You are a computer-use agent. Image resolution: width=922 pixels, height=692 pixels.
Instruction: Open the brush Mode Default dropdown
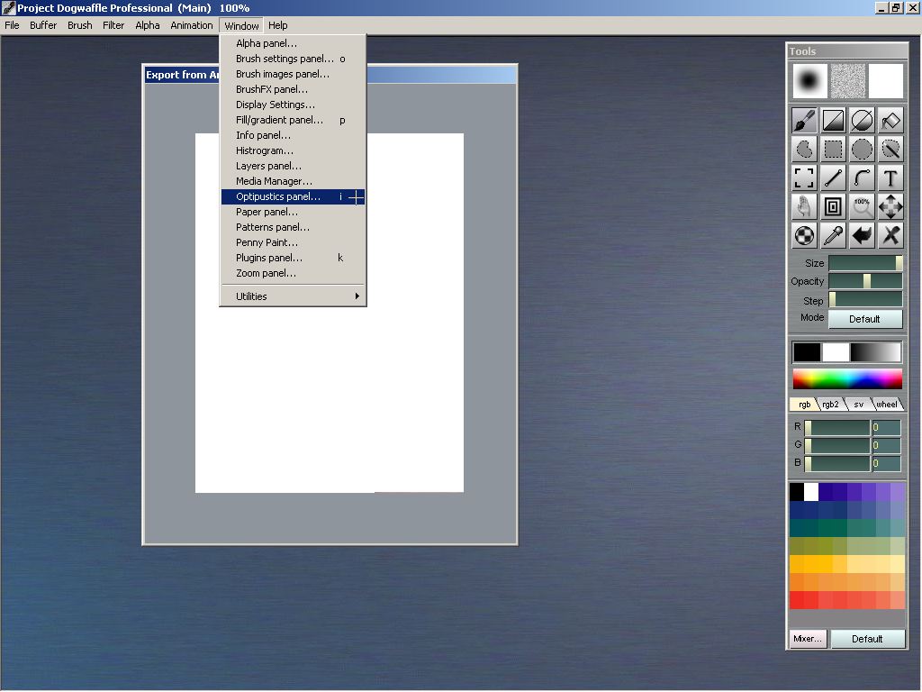(x=864, y=319)
